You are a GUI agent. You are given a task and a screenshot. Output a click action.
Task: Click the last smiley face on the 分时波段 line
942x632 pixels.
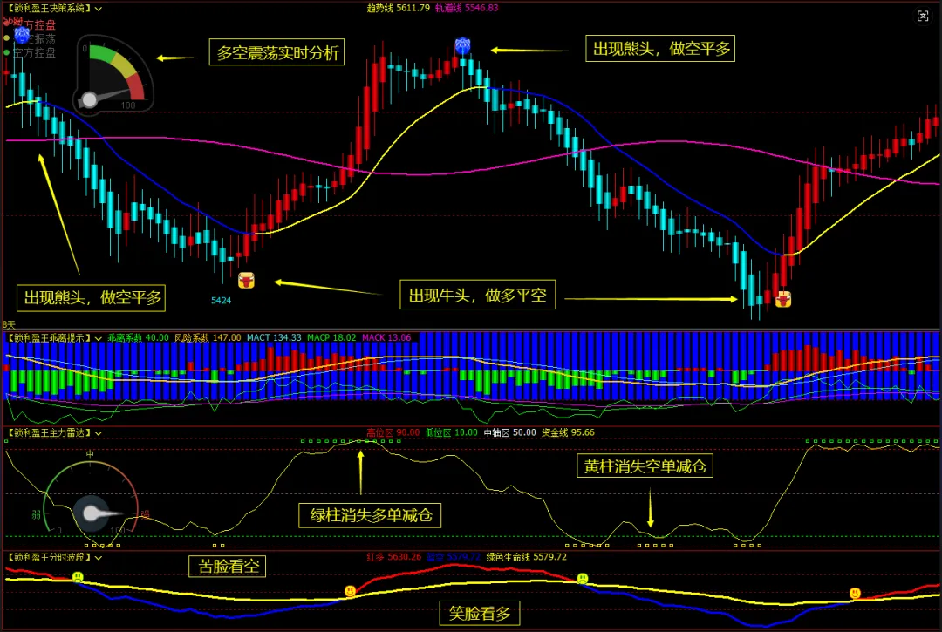point(855,593)
